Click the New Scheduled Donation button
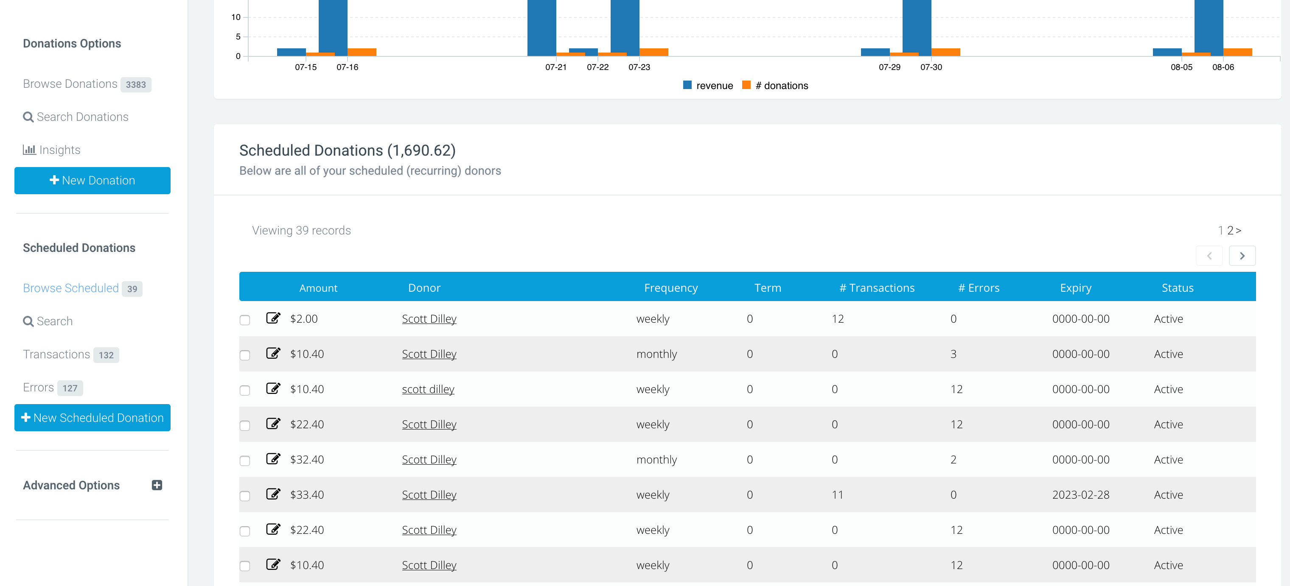 [x=93, y=417]
